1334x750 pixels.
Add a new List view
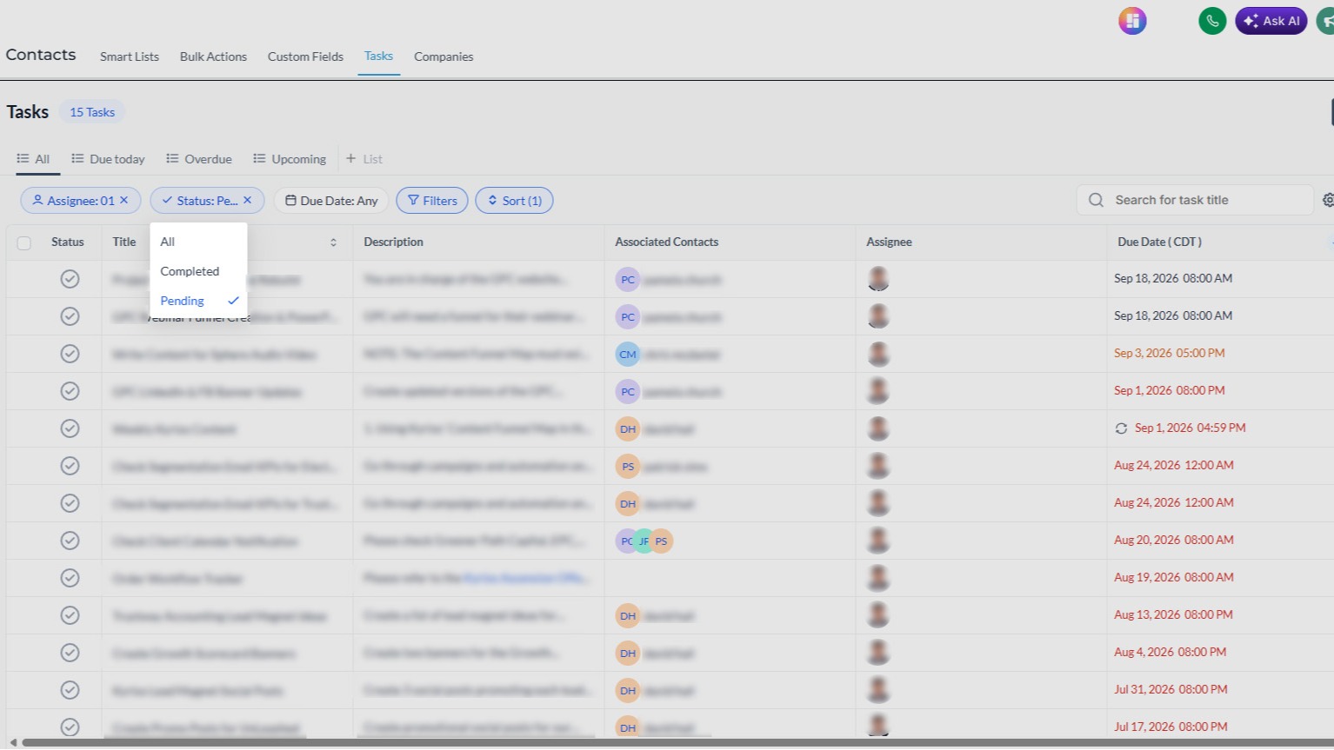click(x=364, y=159)
